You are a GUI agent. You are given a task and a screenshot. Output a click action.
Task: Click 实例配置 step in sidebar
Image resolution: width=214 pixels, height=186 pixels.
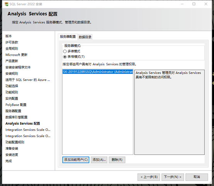[12, 99]
